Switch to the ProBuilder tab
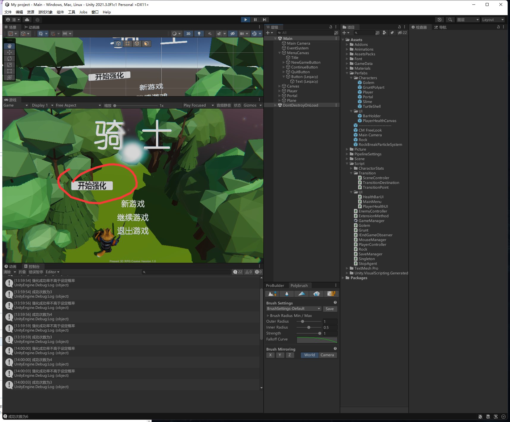 [275, 285]
